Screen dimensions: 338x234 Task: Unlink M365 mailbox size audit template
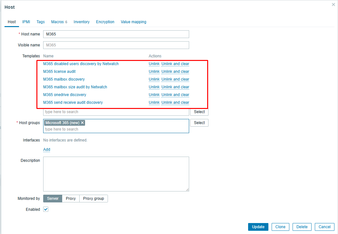154,87
